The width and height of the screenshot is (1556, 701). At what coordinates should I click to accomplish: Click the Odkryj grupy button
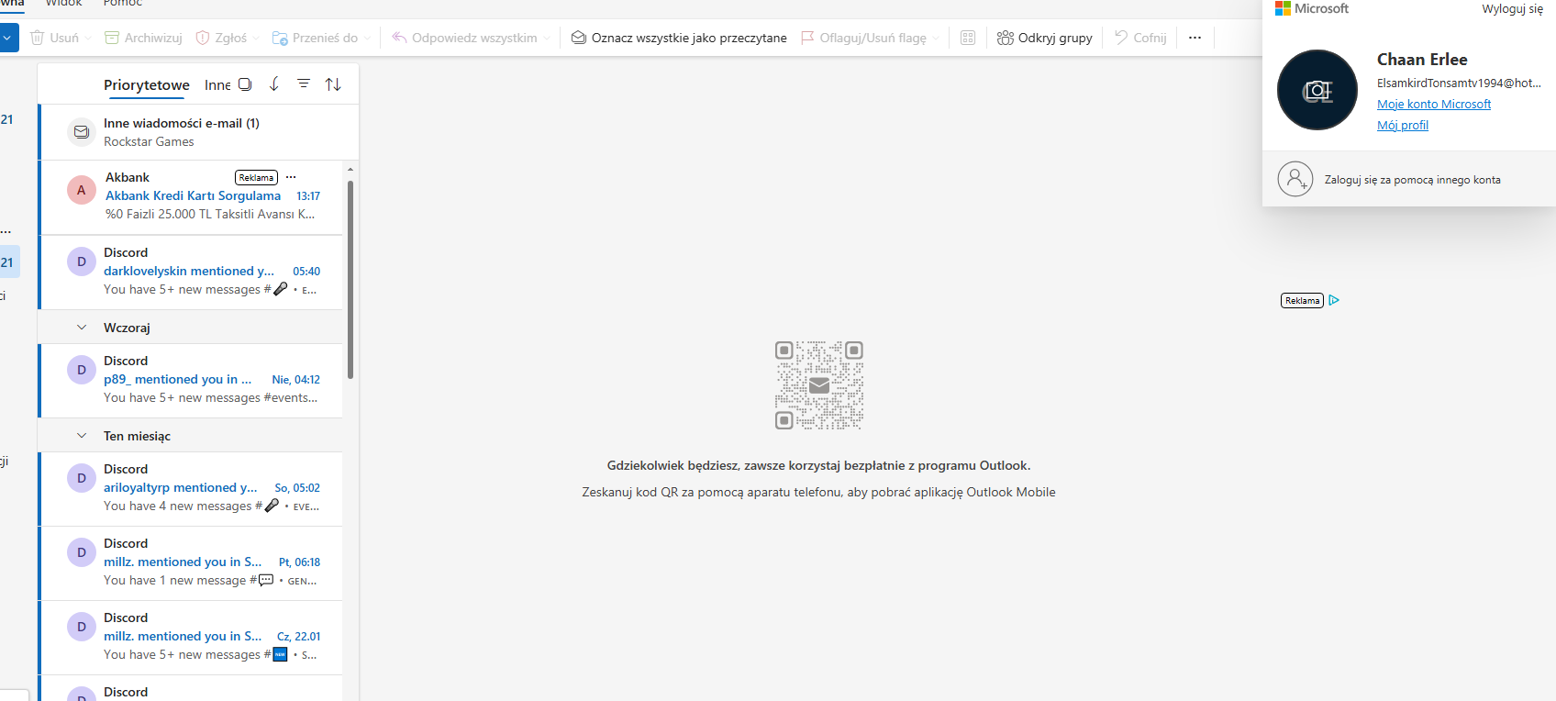click(x=1045, y=38)
